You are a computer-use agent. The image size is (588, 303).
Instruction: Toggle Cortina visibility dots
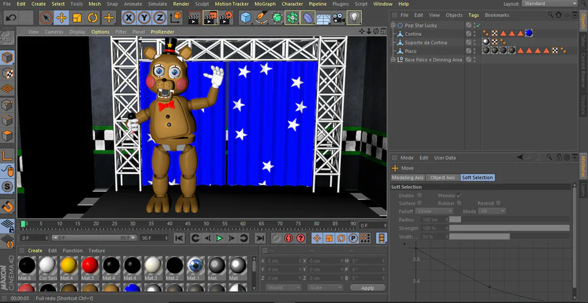(475, 34)
